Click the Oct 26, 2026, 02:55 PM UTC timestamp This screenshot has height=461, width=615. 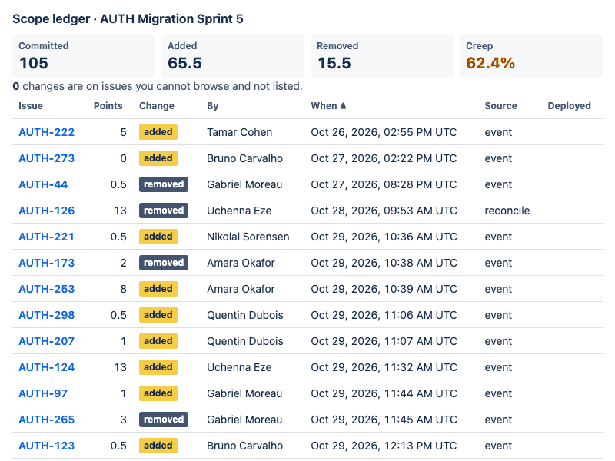pyautogui.click(x=384, y=132)
